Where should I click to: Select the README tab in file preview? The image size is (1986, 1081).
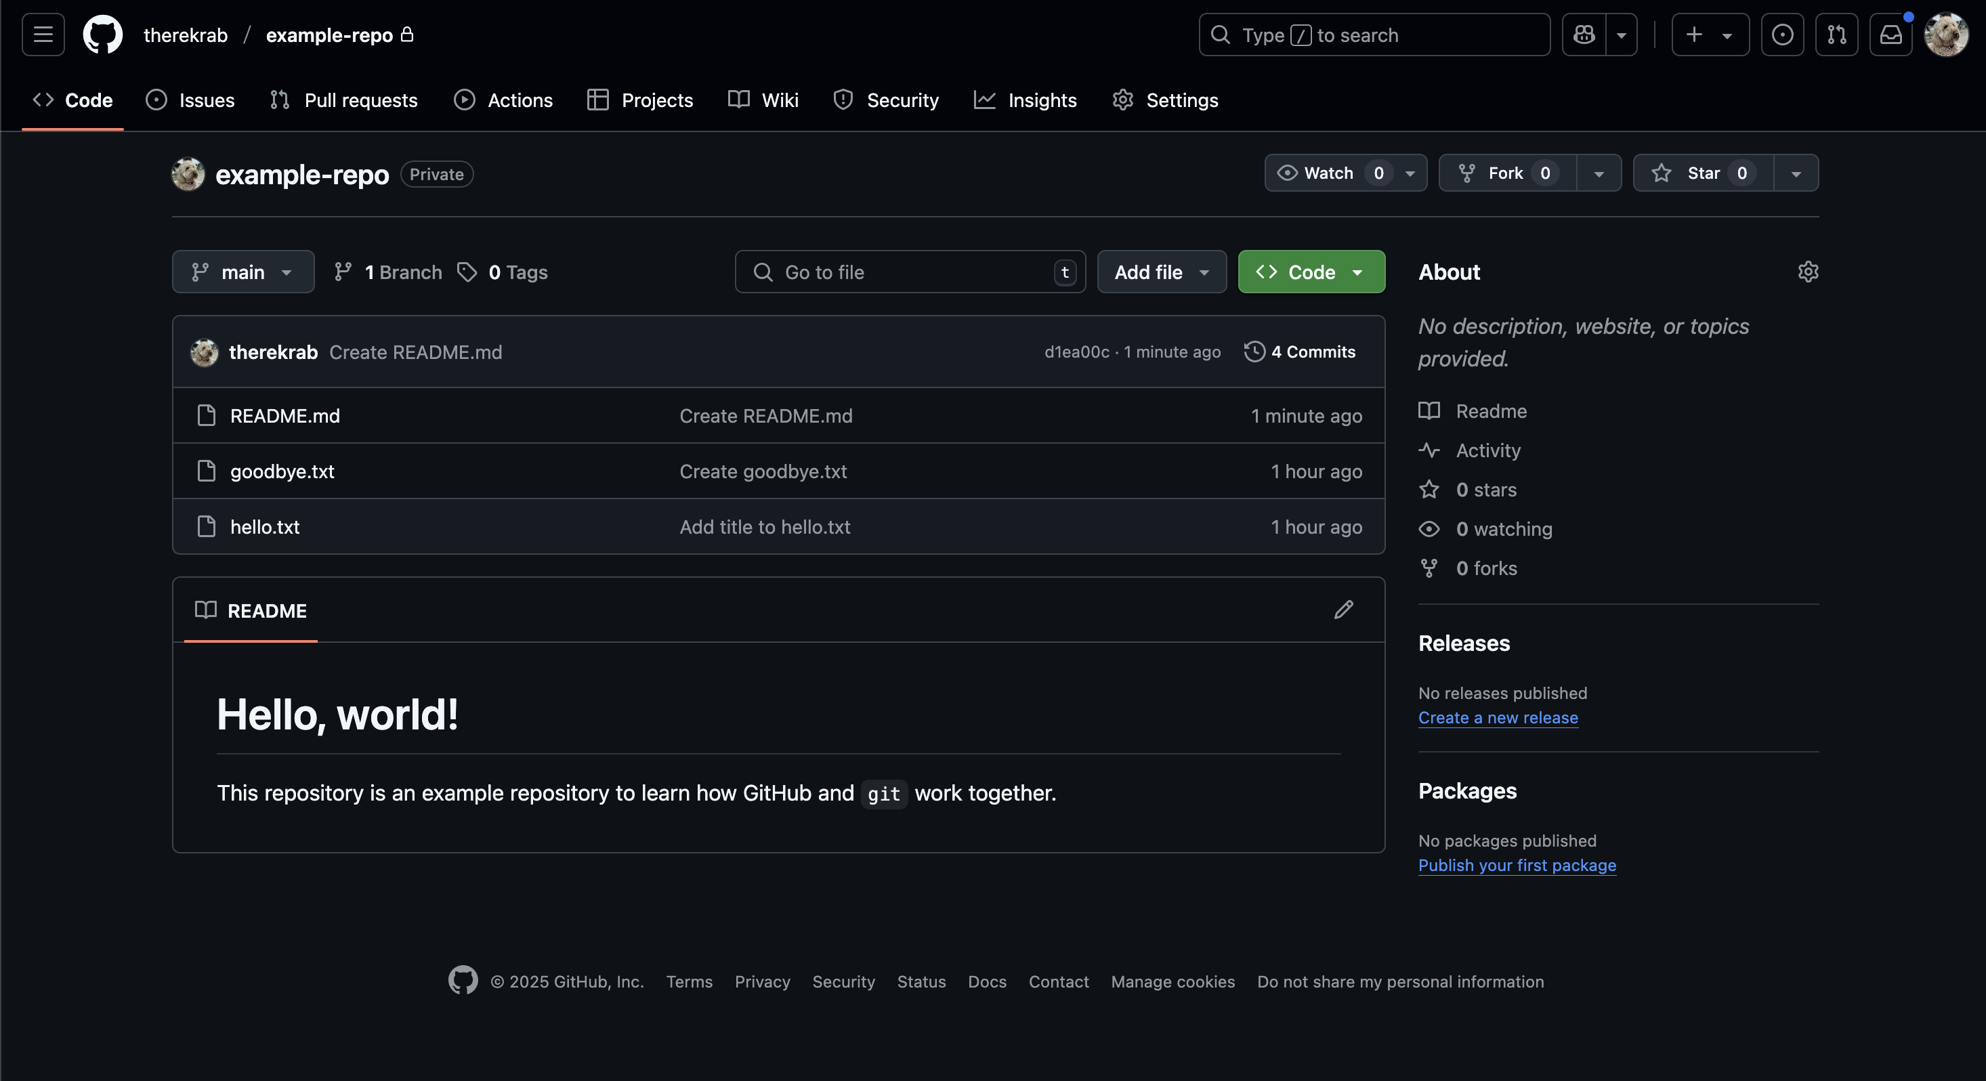[251, 611]
